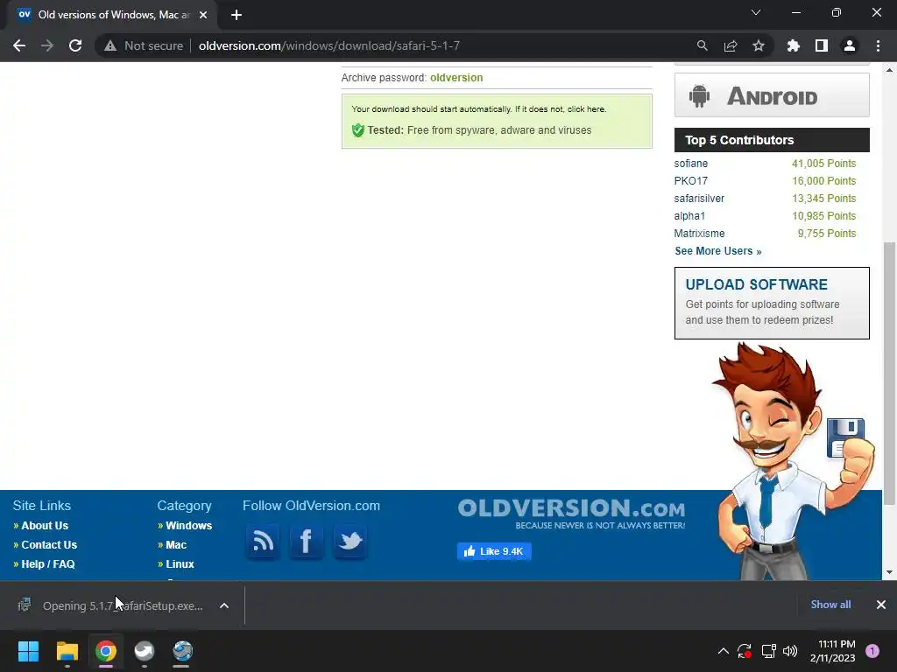Viewport: 897px width, 672px height.
Task: Open the clock showing 11:11 PM
Action: point(833,651)
